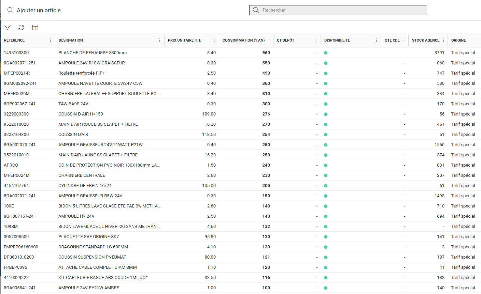Click the refresh icon in toolbar

coord(21,28)
